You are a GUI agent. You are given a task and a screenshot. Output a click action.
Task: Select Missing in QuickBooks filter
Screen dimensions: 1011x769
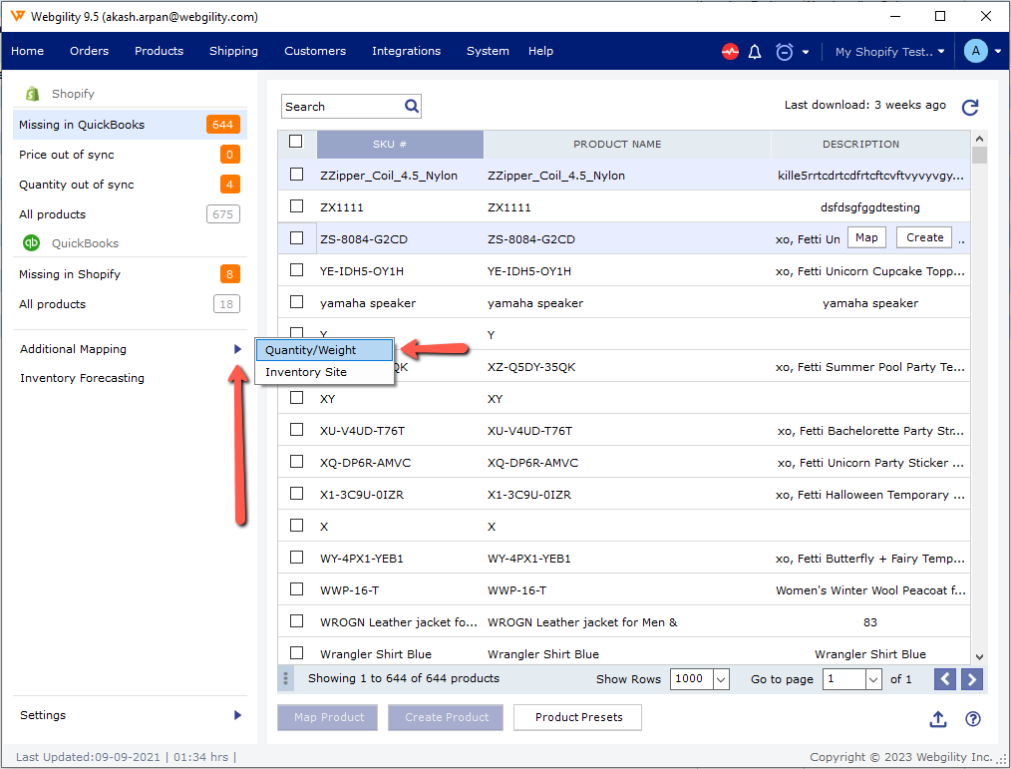click(130, 125)
